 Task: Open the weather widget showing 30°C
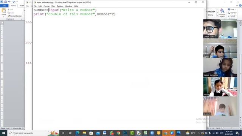tap(191, 133)
